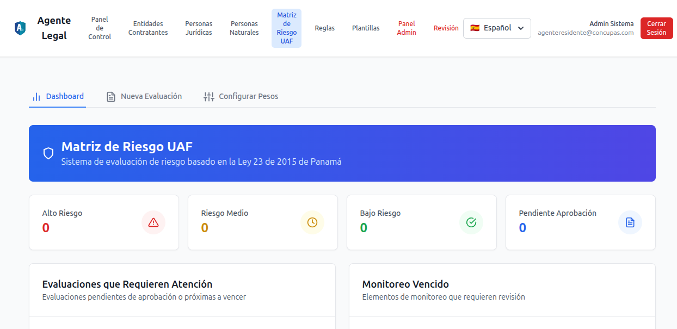Viewport: 677px width, 329px height.
Task: Click the sliders icon next to Configurar Pesos
Action: pyautogui.click(x=208, y=96)
